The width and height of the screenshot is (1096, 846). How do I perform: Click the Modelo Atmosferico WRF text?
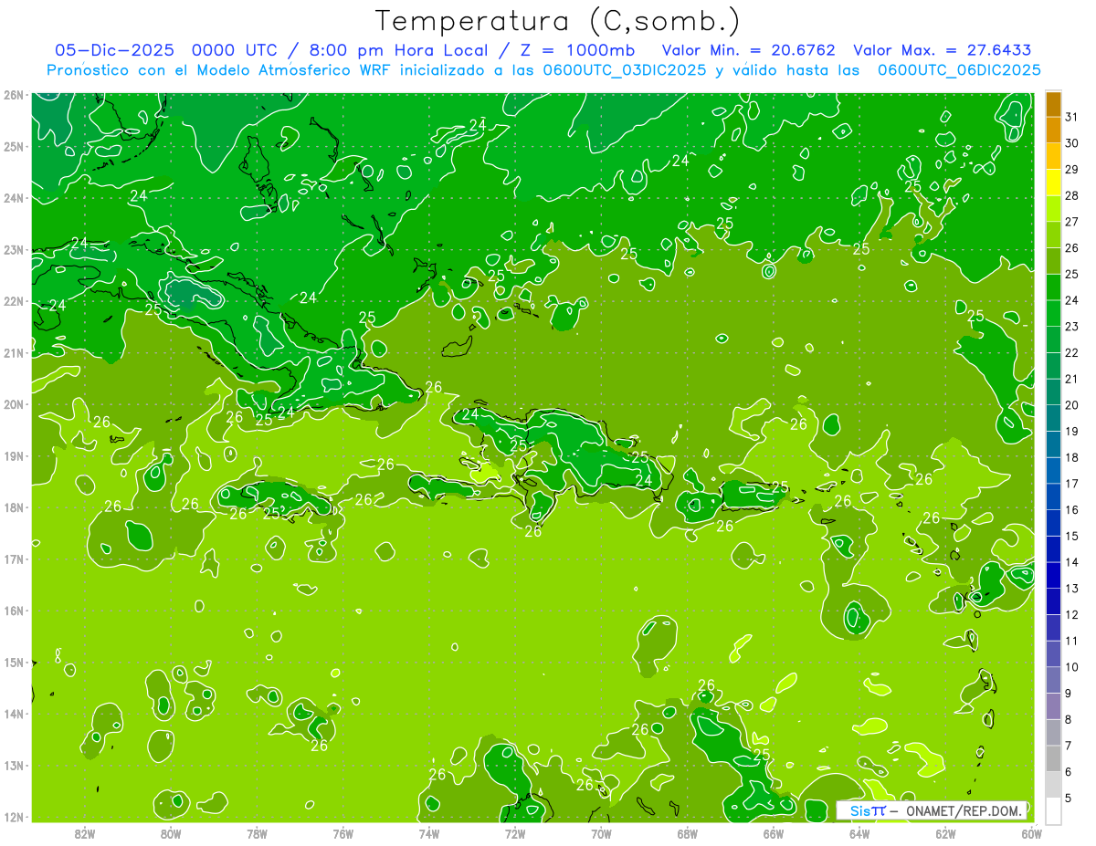[x=295, y=70]
